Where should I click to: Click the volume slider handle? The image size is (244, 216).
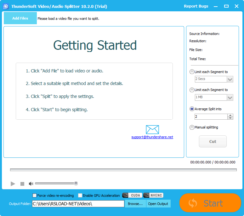pyautogui.click(x=76, y=184)
